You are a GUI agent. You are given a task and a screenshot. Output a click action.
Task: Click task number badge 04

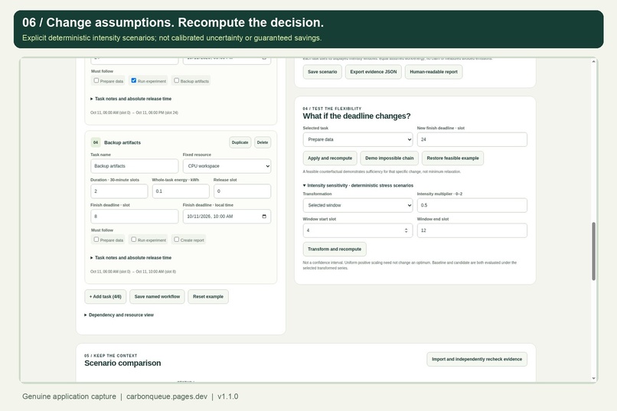(96, 142)
